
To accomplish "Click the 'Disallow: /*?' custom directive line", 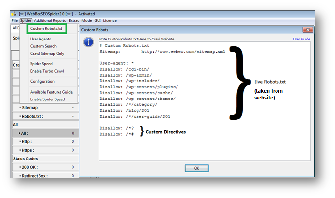I will [x=117, y=128].
